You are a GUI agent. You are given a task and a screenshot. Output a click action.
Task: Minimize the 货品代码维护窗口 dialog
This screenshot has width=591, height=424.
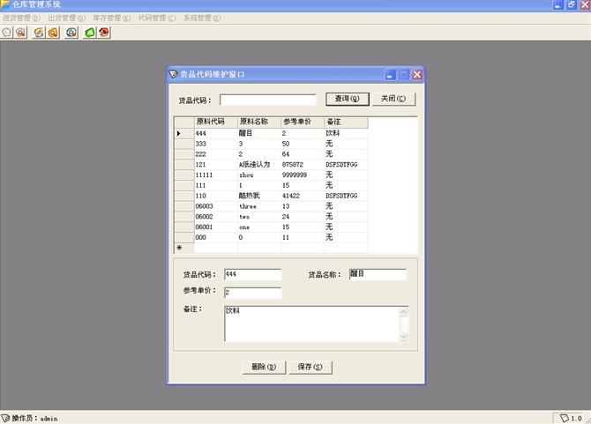[x=390, y=75]
